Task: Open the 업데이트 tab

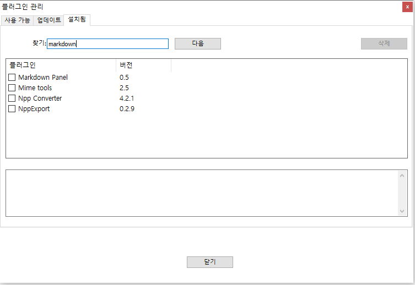Action: coord(48,20)
